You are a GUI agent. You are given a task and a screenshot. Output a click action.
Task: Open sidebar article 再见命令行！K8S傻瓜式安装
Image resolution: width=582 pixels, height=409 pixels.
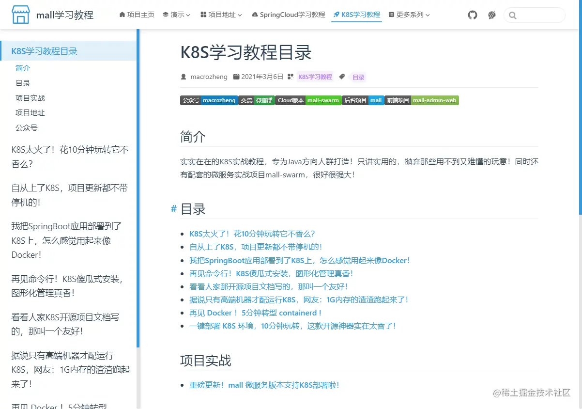click(x=67, y=286)
